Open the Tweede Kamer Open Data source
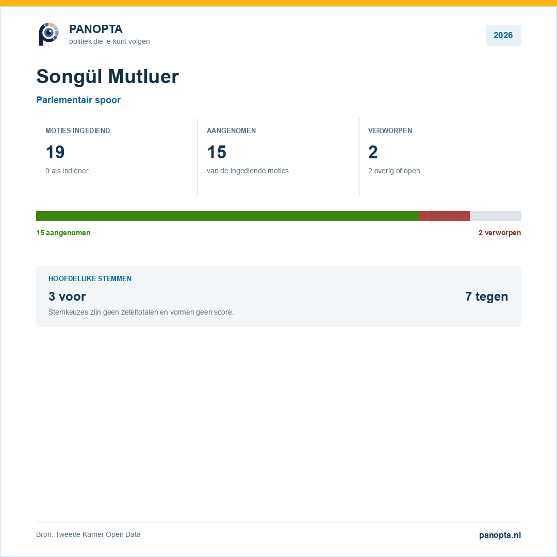This screenshot has height=557, width=557. pyautogui.click(x=88, y=534)
